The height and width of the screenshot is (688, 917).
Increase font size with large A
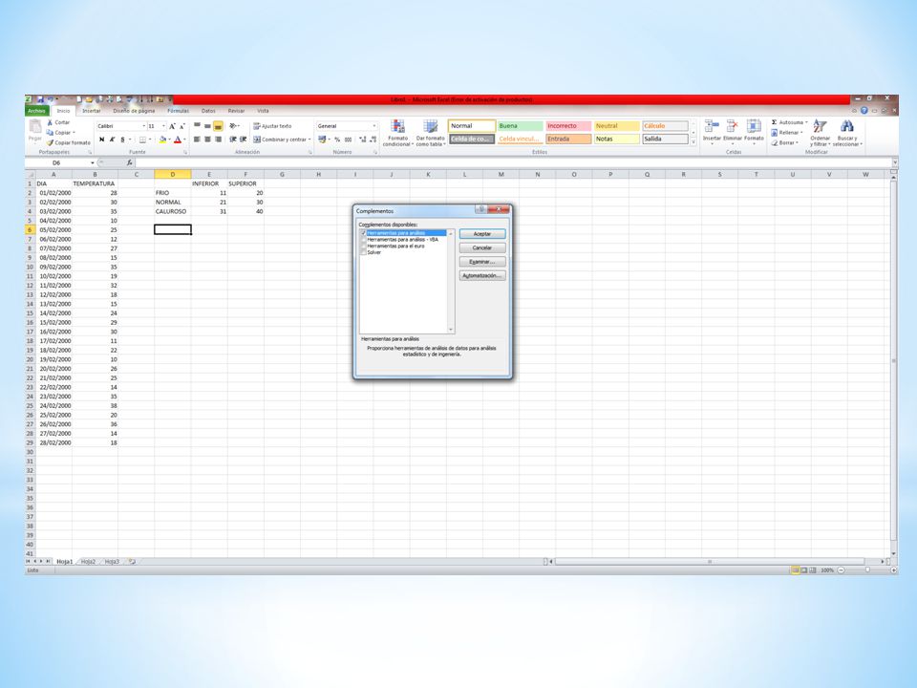[172, 126]
